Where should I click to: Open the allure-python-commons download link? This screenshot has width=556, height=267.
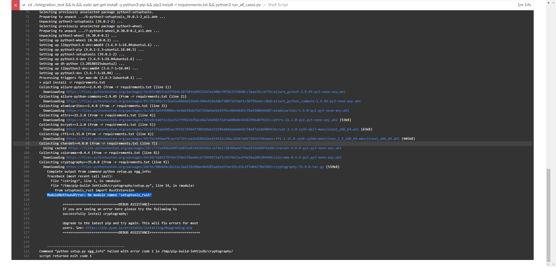(x=214, y=101)
